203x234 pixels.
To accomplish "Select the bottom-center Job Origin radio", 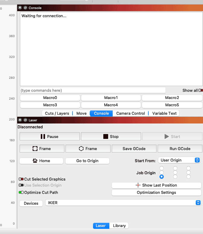I will pyautogui.click(x=175, y=177).
